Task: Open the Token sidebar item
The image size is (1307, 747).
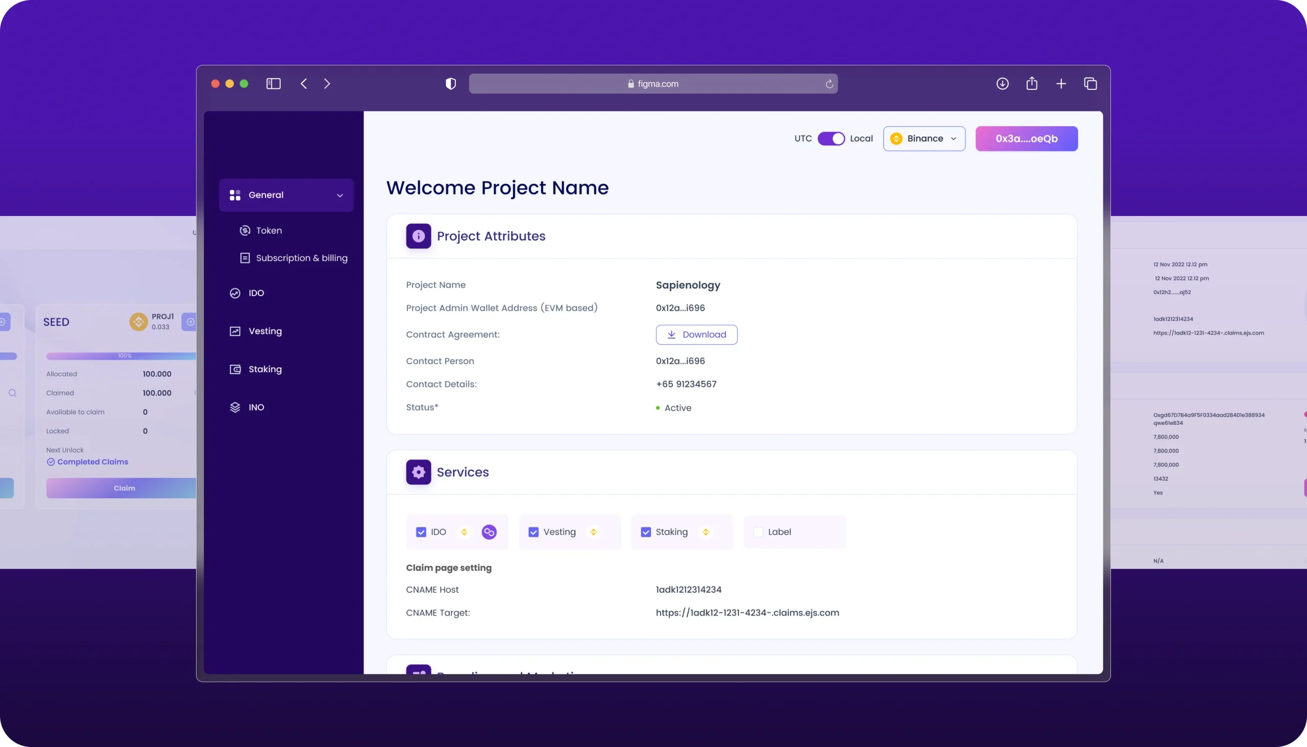Action: coord(269,231)
